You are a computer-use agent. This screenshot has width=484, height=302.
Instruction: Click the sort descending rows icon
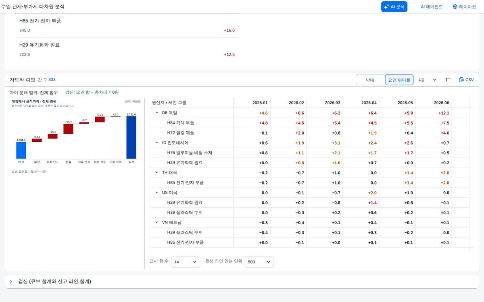click(x=421, y=80)
